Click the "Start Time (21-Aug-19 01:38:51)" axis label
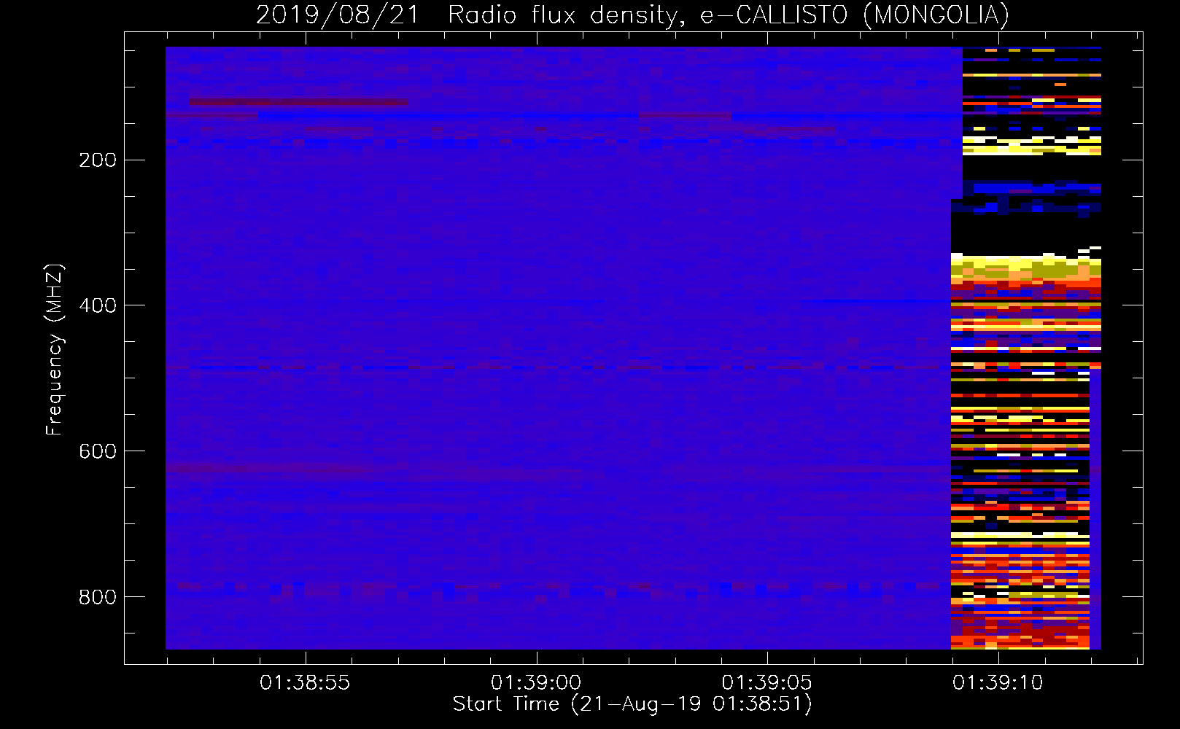 pyautogui.click(x=632, y=704)
